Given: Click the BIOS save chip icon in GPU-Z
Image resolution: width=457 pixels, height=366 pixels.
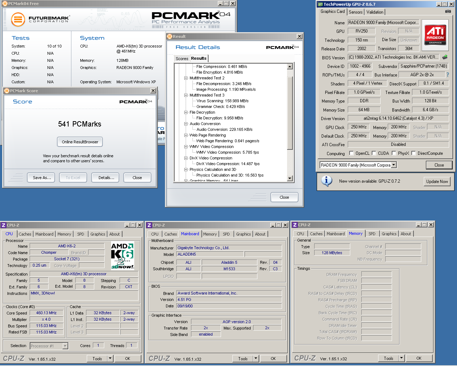Looking at the screenshot, I should coord(445,57).
